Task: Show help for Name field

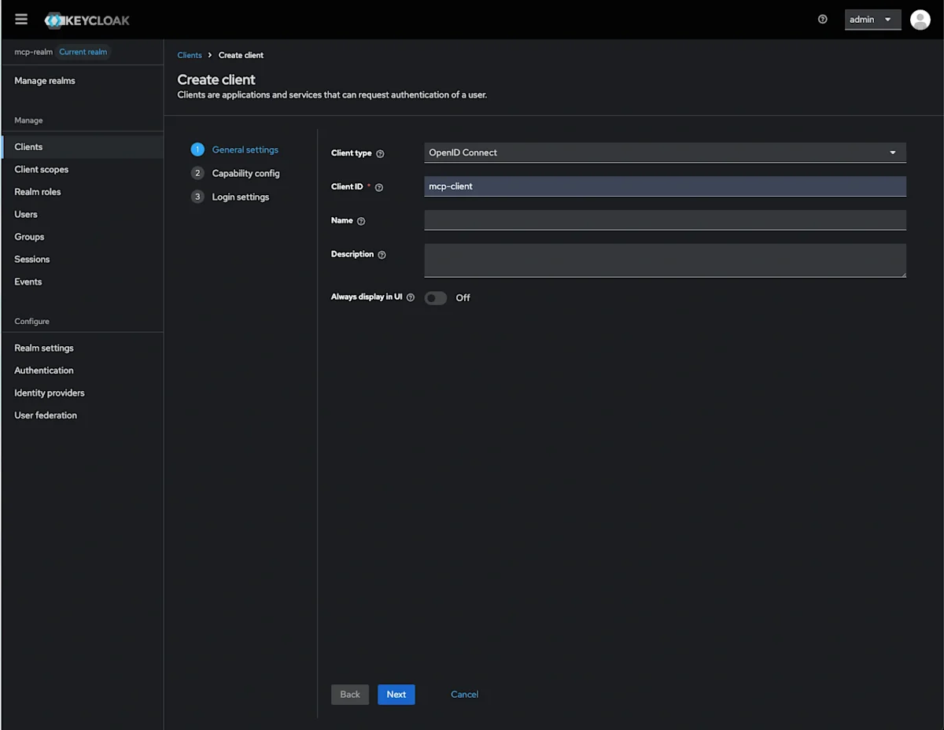Action: click(x=361, y=221)
